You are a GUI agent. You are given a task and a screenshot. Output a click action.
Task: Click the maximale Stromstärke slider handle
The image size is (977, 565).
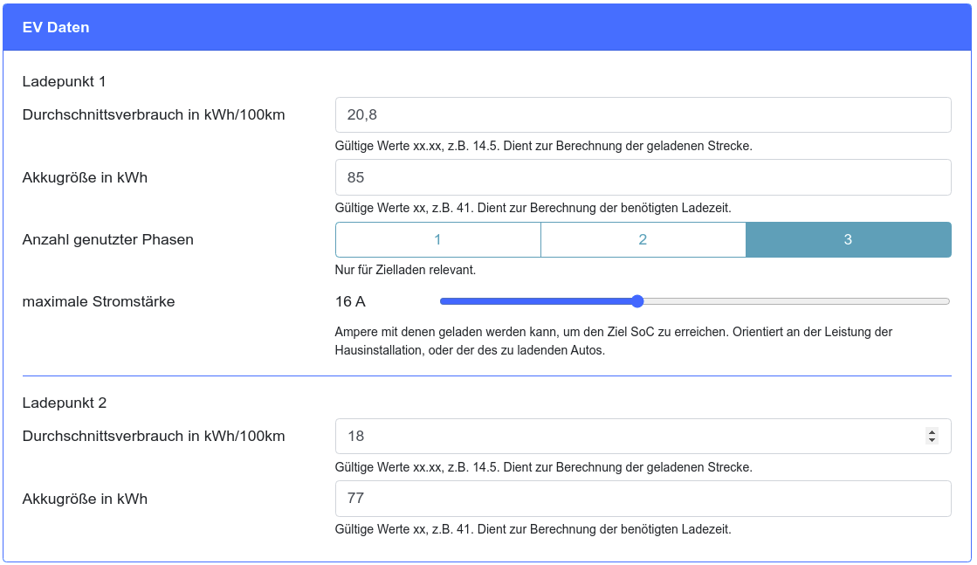coord(637,301)
